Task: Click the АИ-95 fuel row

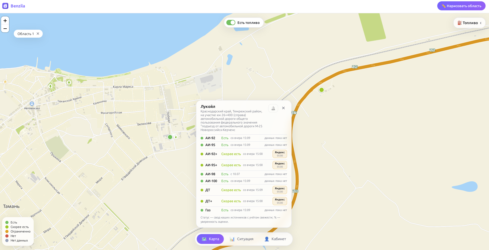Action: 244,145
